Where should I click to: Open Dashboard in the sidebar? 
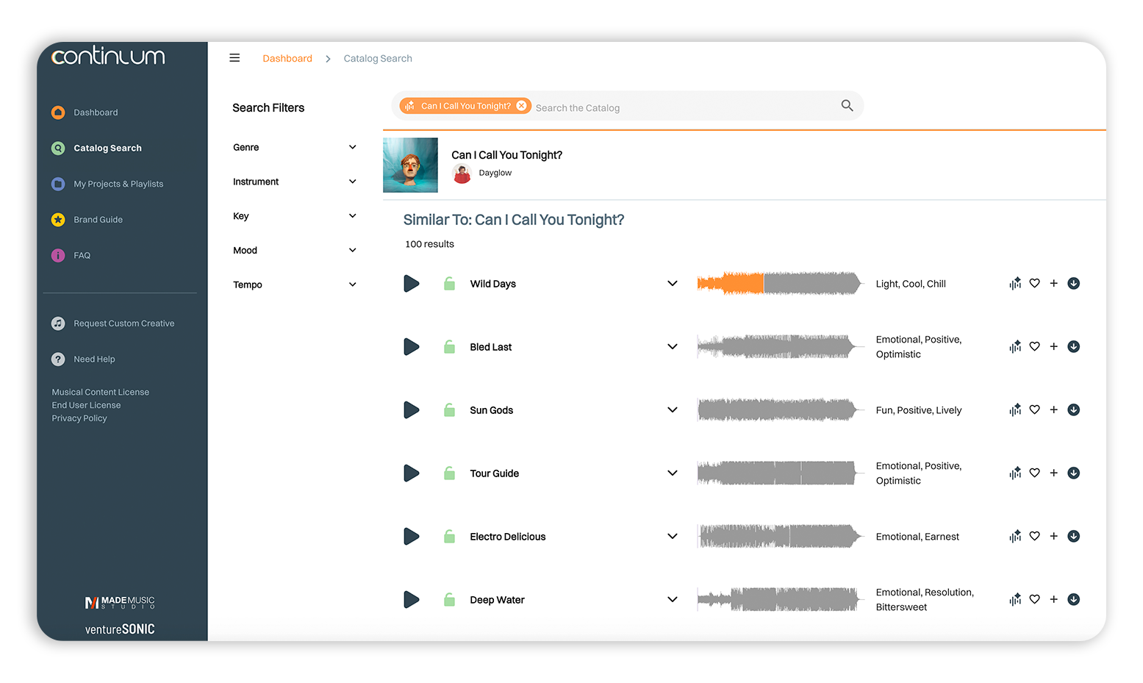tap(85, 112)
